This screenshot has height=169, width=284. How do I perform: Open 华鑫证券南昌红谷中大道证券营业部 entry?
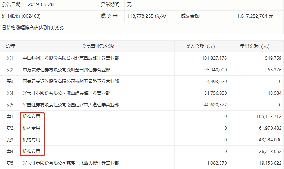(x=71, y=105)
